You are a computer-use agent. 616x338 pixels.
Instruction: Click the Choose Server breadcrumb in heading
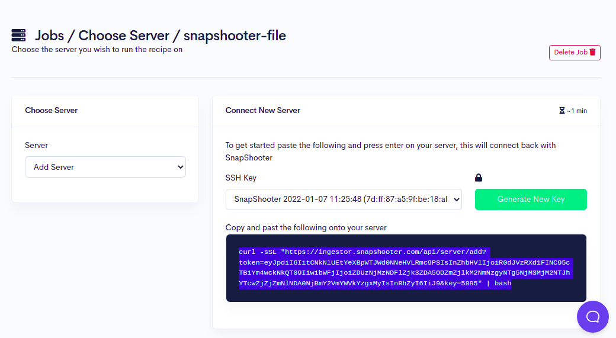coord(124,36)
